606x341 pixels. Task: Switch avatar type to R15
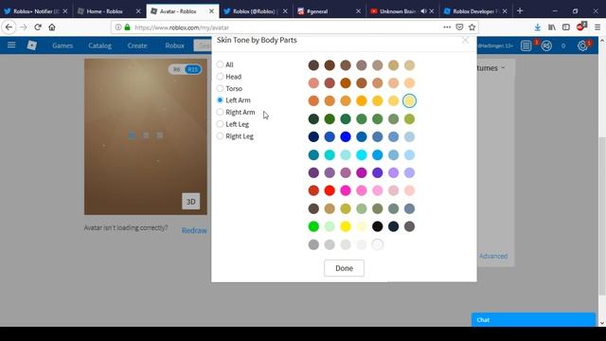coord(192,69)
